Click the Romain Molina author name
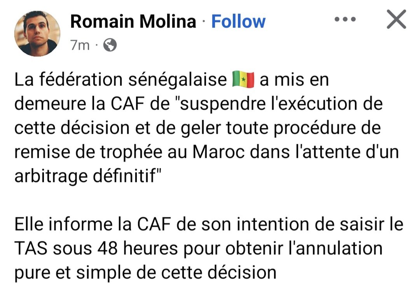The width and height of the screenshot is (412, 296). point(133,21)
